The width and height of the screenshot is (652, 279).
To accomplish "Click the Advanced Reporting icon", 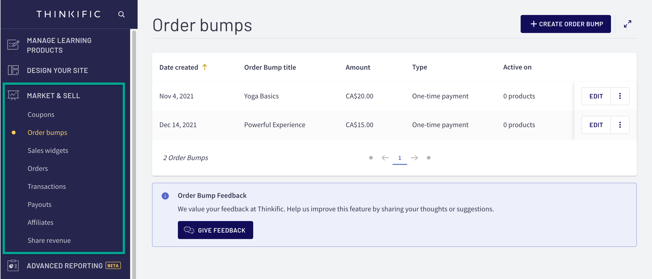I will pyautogui.click(x=13, y=266).
